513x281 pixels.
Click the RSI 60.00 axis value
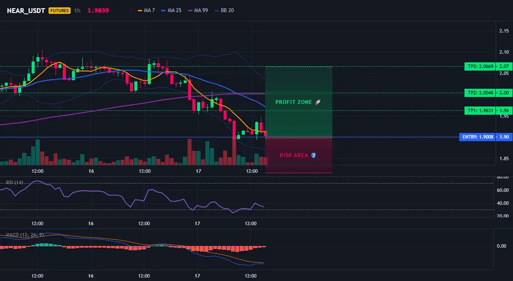pos(503,190)
